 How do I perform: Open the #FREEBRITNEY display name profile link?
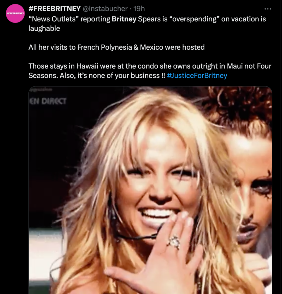coord(55,9)
